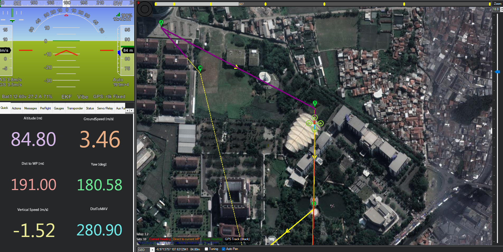This screenshot has width=503, height=252.
Task: Open the GEO coordinate format dropdown
Action: pos(152,250)
